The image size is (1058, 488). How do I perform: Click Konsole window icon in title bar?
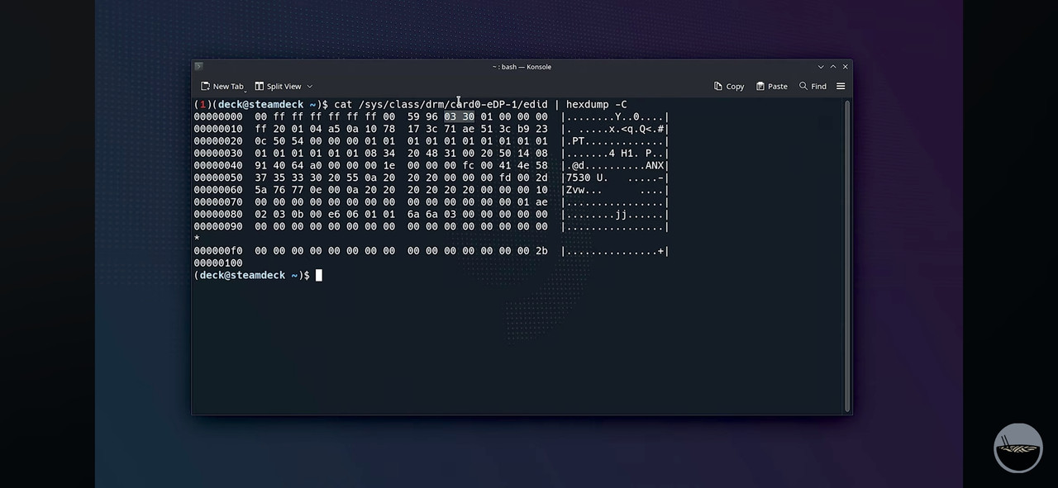click(x=198, y=66)
